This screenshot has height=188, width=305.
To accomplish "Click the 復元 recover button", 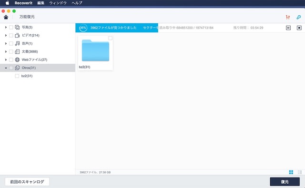I will click(285, 182).
